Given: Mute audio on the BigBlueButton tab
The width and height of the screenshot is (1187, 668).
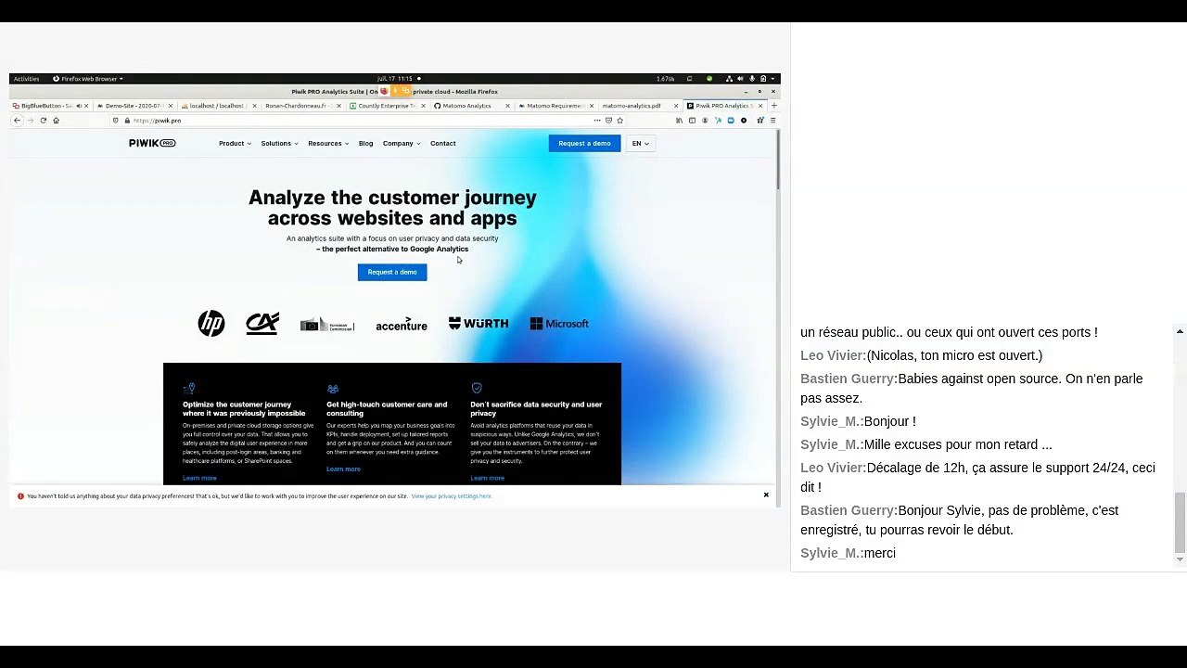Looking at the screenshot, I should click(x=78, y=106).
